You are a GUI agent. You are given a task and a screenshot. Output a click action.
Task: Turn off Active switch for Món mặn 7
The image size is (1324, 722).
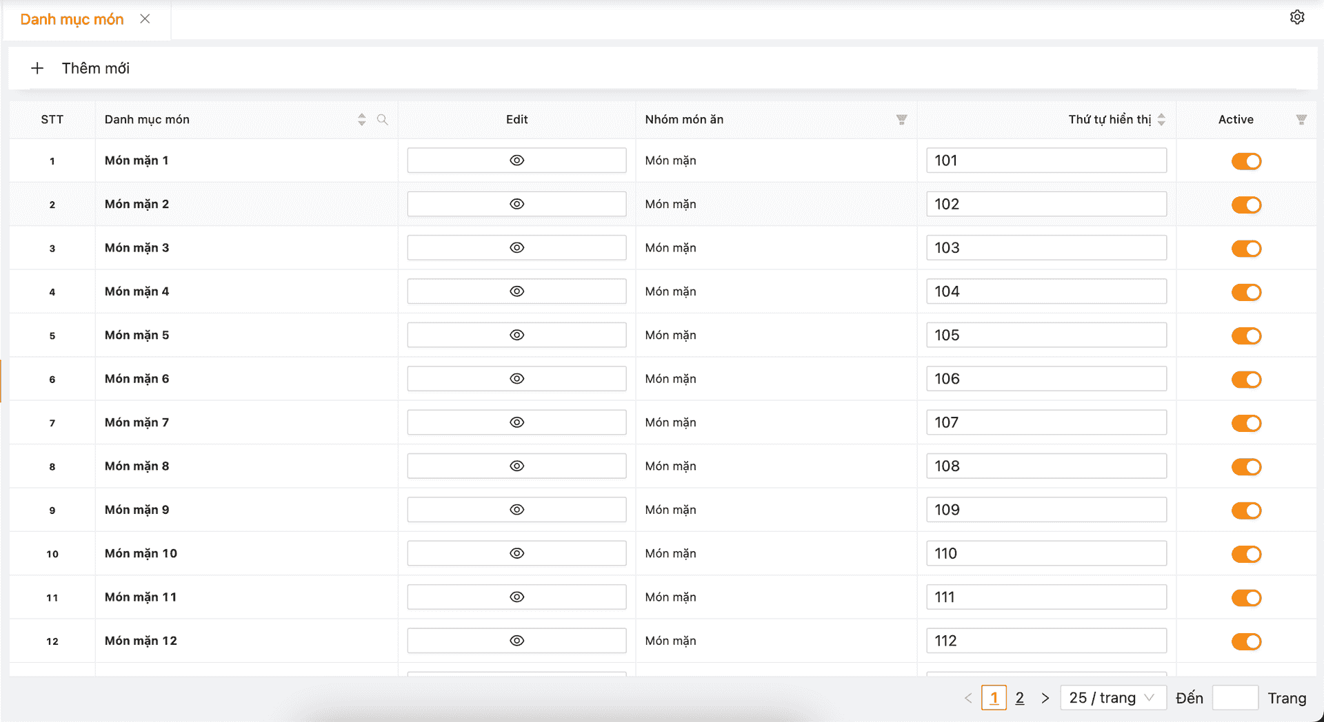point(1246,423)
